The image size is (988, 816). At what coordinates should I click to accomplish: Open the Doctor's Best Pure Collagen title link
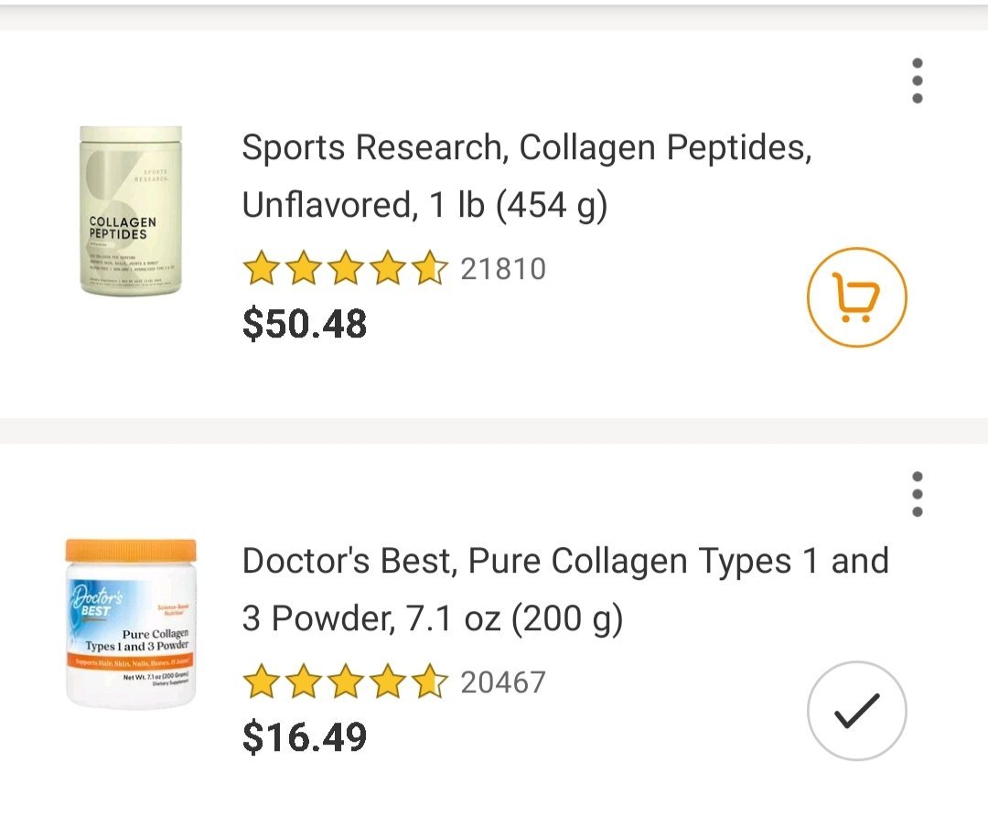(x=564, y=589)
